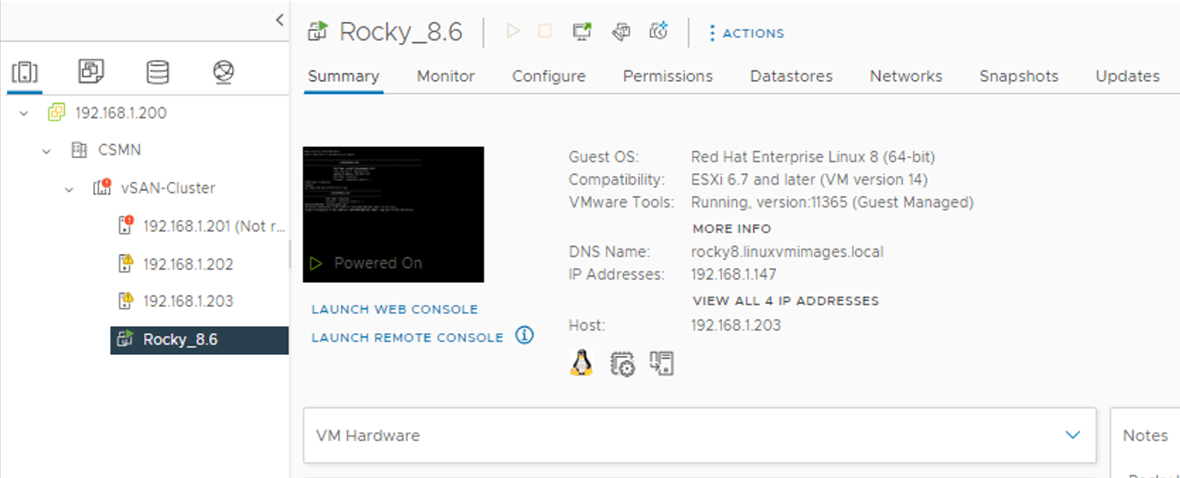Image resolution: width=1180 pixels, height=478 pixels.
Task: Click host 192.168.1.202 warning icon
Action: pos(126,263)
